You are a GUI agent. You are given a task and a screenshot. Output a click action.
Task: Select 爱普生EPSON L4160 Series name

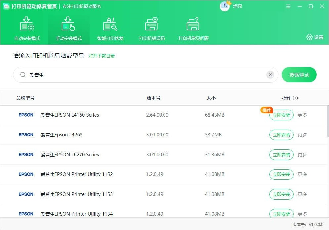(x=70, y=115)
